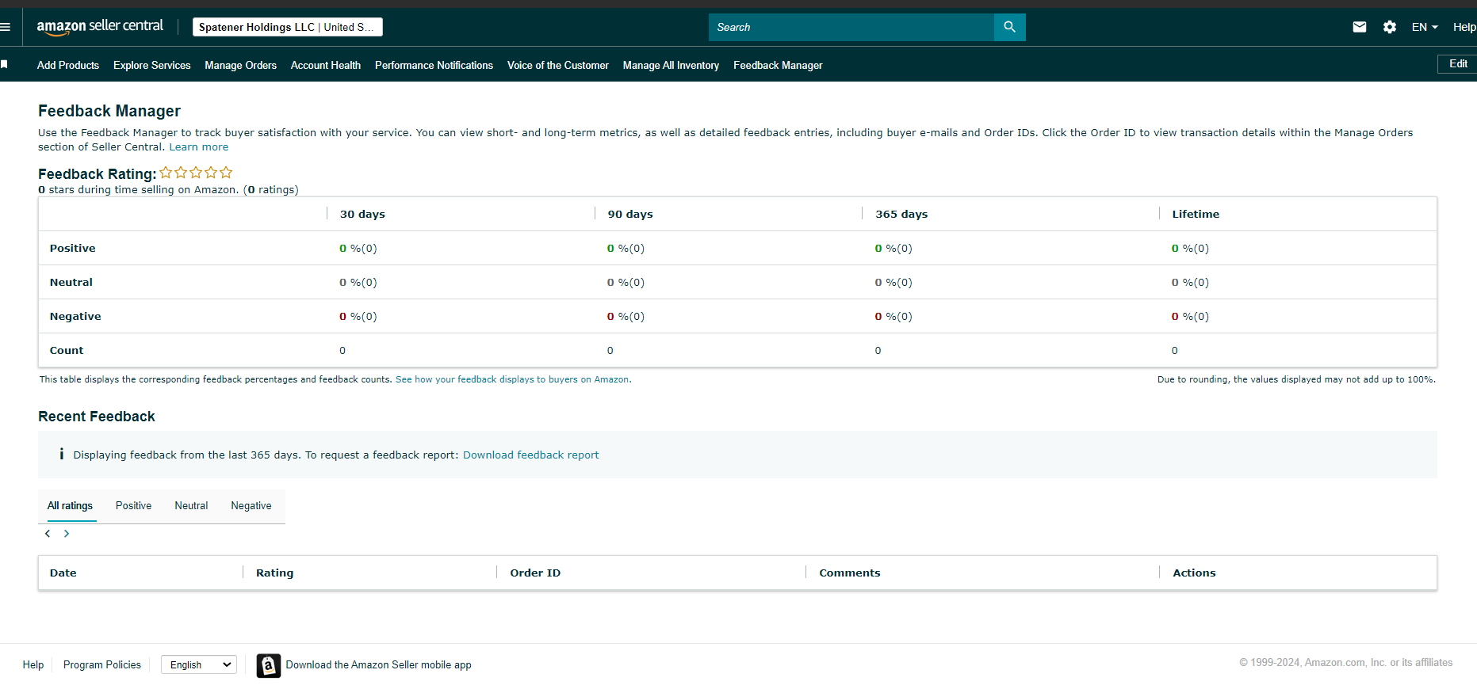1477x685 pixels.
Task: Click the search magnifier button
Action: coord(1009,27)
